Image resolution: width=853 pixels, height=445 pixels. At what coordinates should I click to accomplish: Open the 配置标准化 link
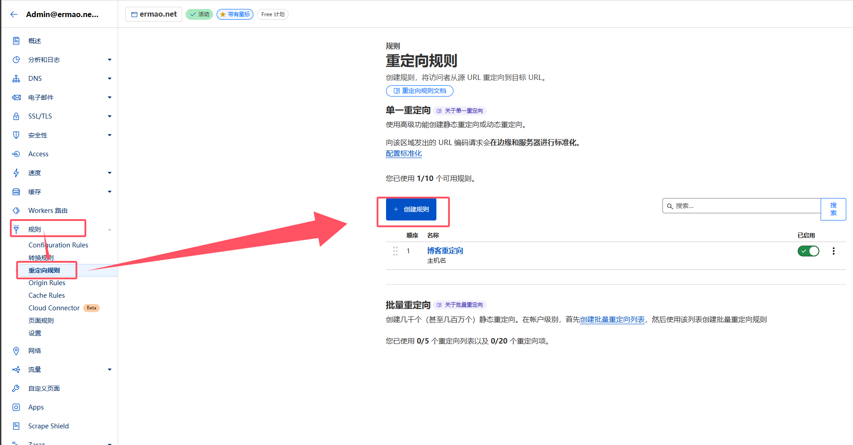coord(404,154)
